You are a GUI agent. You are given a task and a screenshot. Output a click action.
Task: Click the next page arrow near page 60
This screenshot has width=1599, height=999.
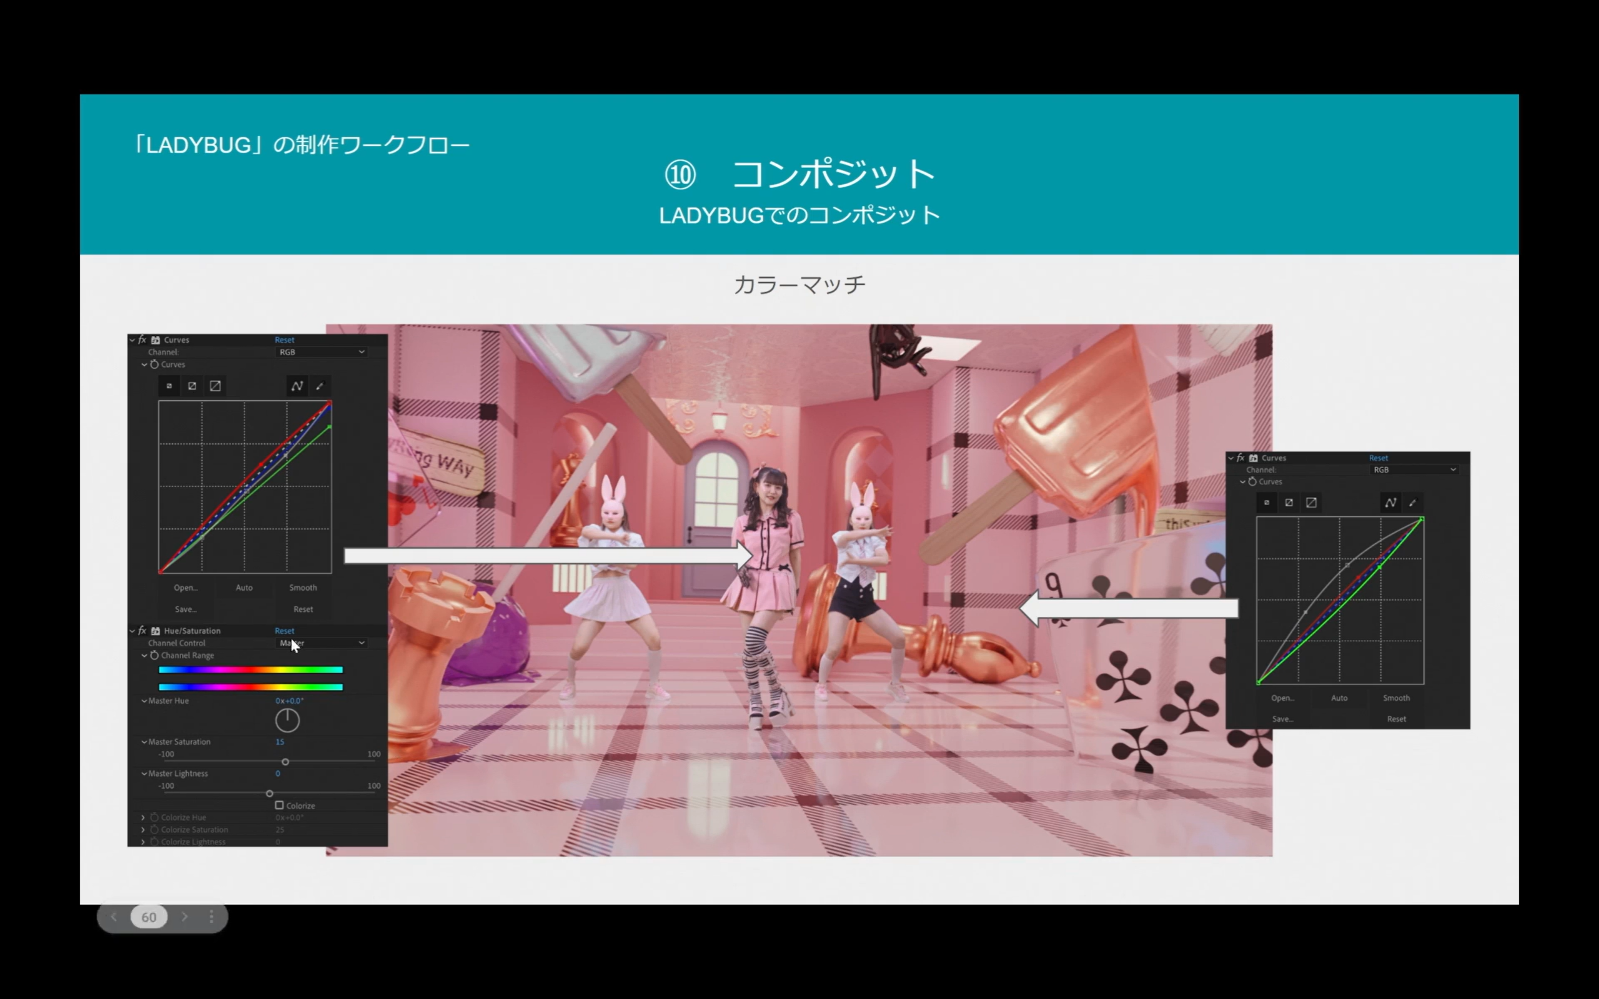(186, 917)
